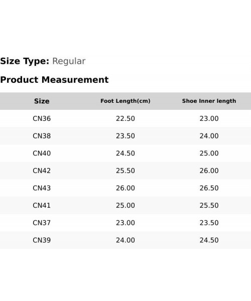Click the Size column header
The height and width of the screenshot is (301, 251).
(x=42, y=101)
